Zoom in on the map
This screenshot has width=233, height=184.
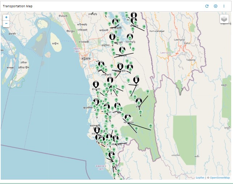click(6, 17)
